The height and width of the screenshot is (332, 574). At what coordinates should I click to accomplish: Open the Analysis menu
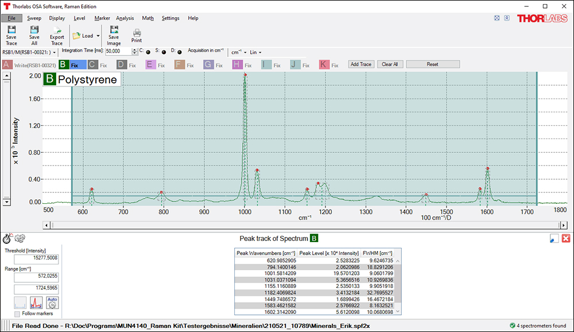[x=125, y=18]
